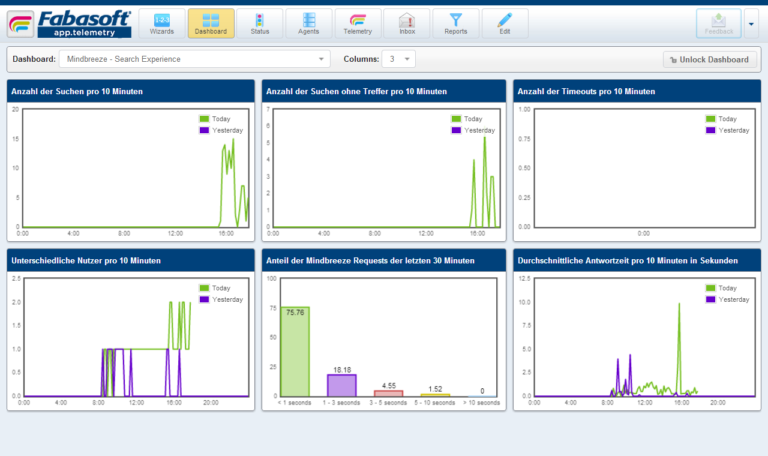Click the 'Anteil der Mindbreeze Requests' panel header
Screen dimensions: 768x456
click(x=384, y=260)
